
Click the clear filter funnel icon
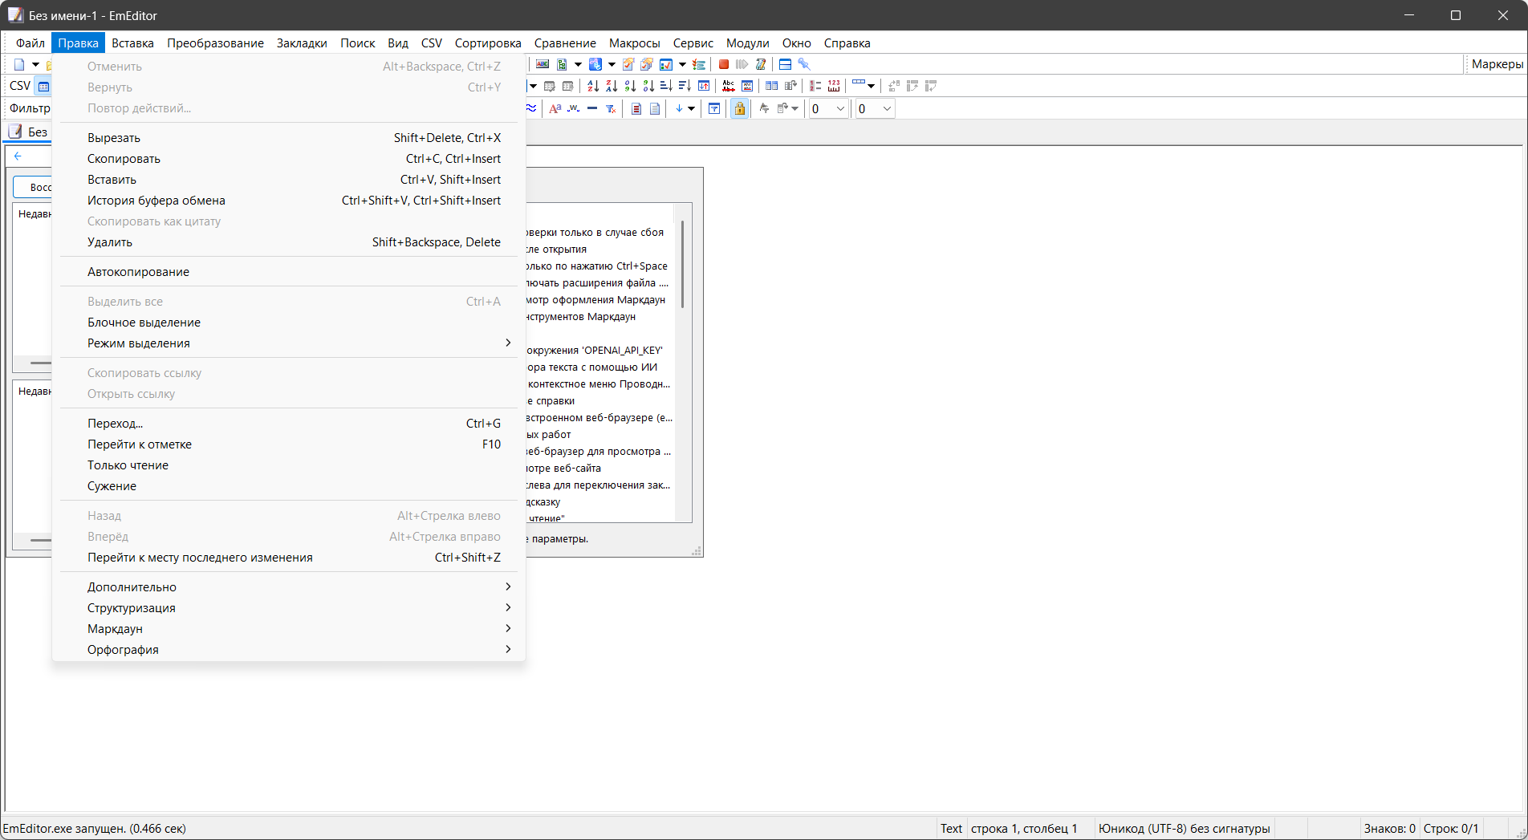611,108
